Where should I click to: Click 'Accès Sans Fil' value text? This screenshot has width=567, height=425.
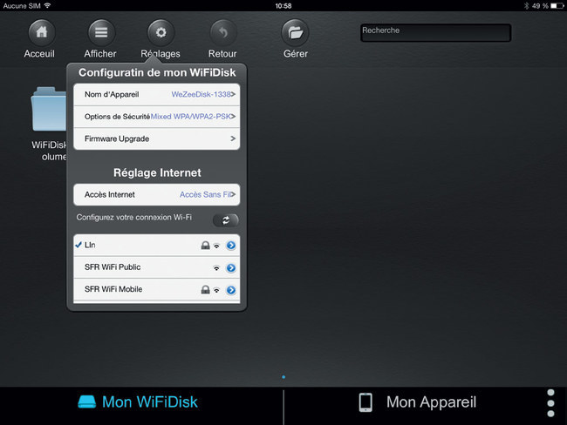pos(205,194)
